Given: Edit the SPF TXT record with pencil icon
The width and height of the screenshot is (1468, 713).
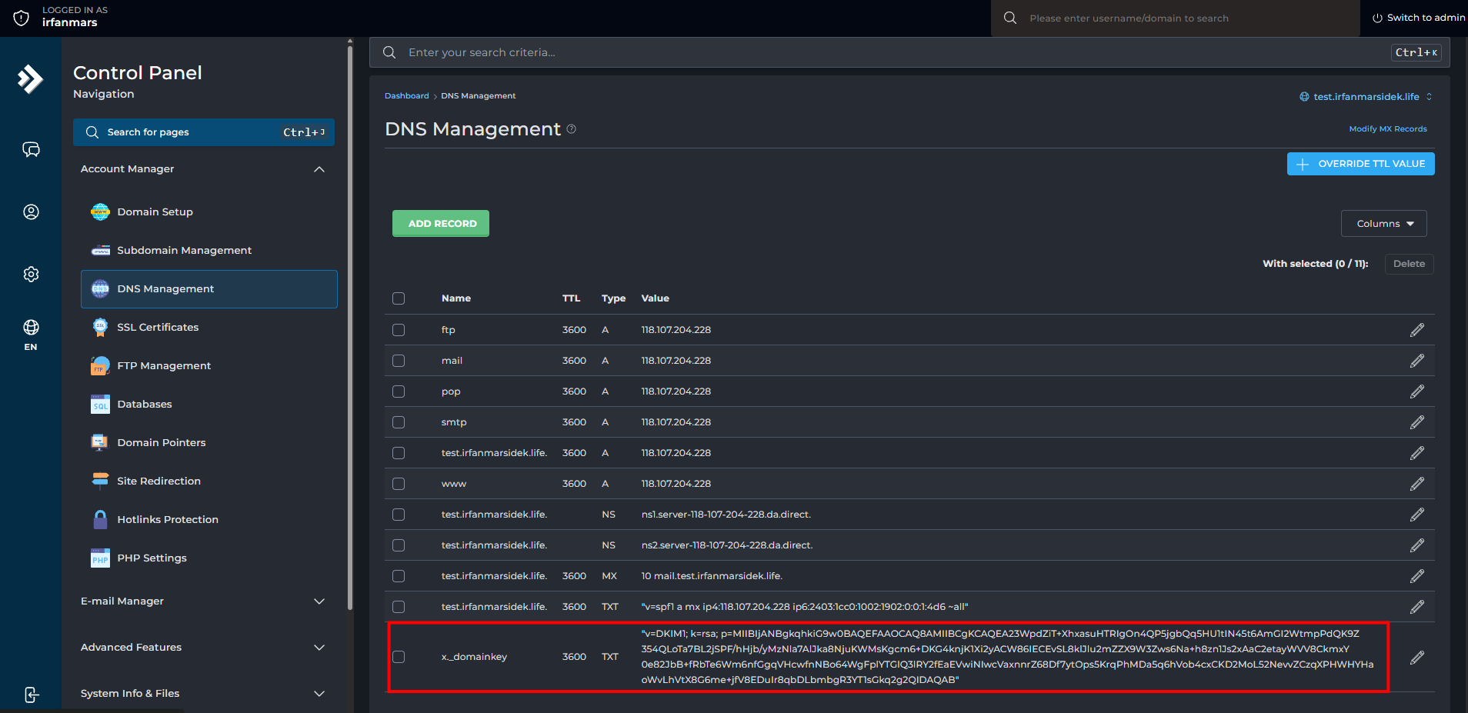Looking at the screenshot, I should [1417, 607].
